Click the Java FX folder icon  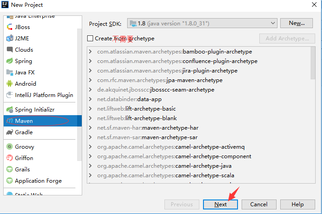10,73
